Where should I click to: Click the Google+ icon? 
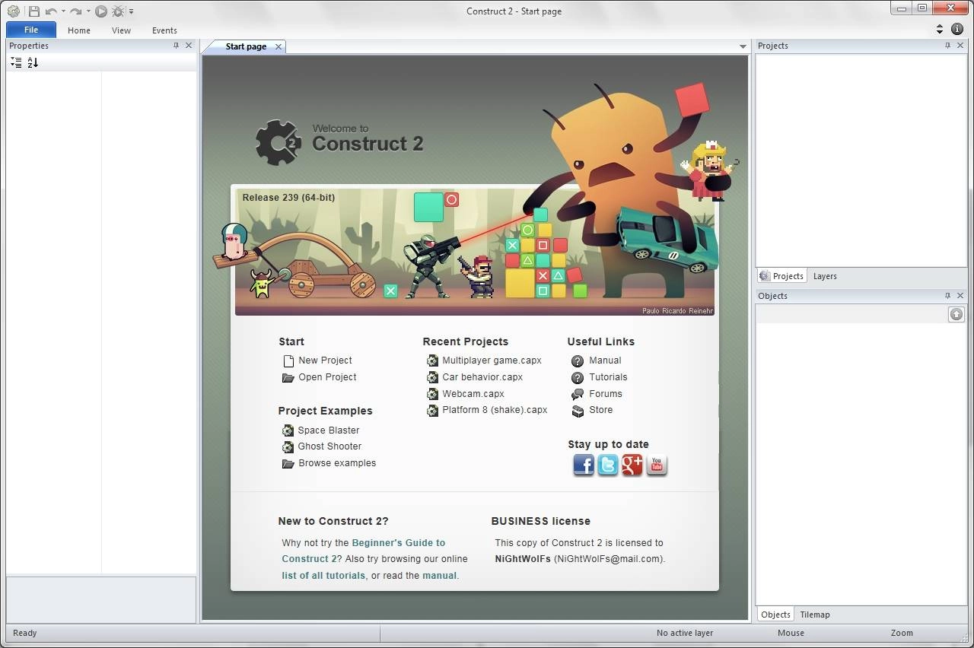[x=632, y=465]
